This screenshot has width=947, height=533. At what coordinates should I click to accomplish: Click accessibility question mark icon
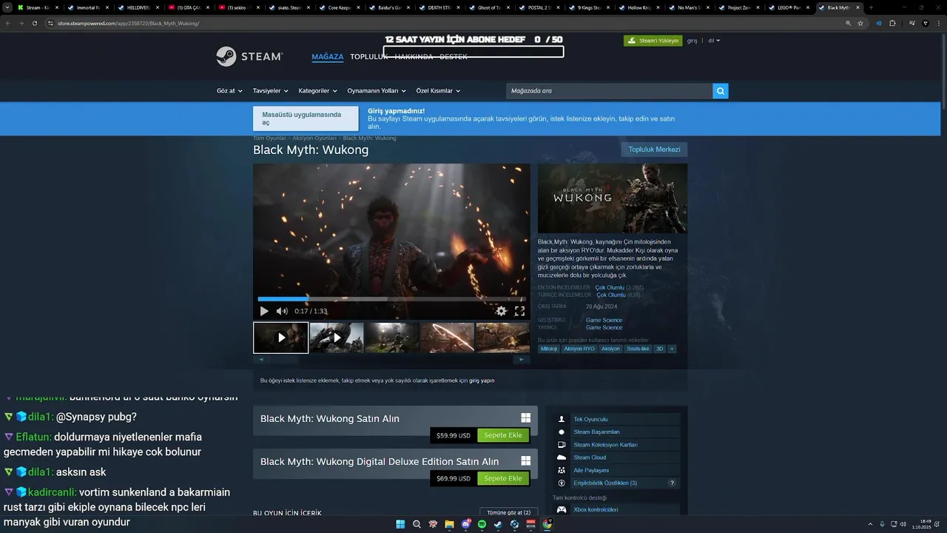(672, 483)
